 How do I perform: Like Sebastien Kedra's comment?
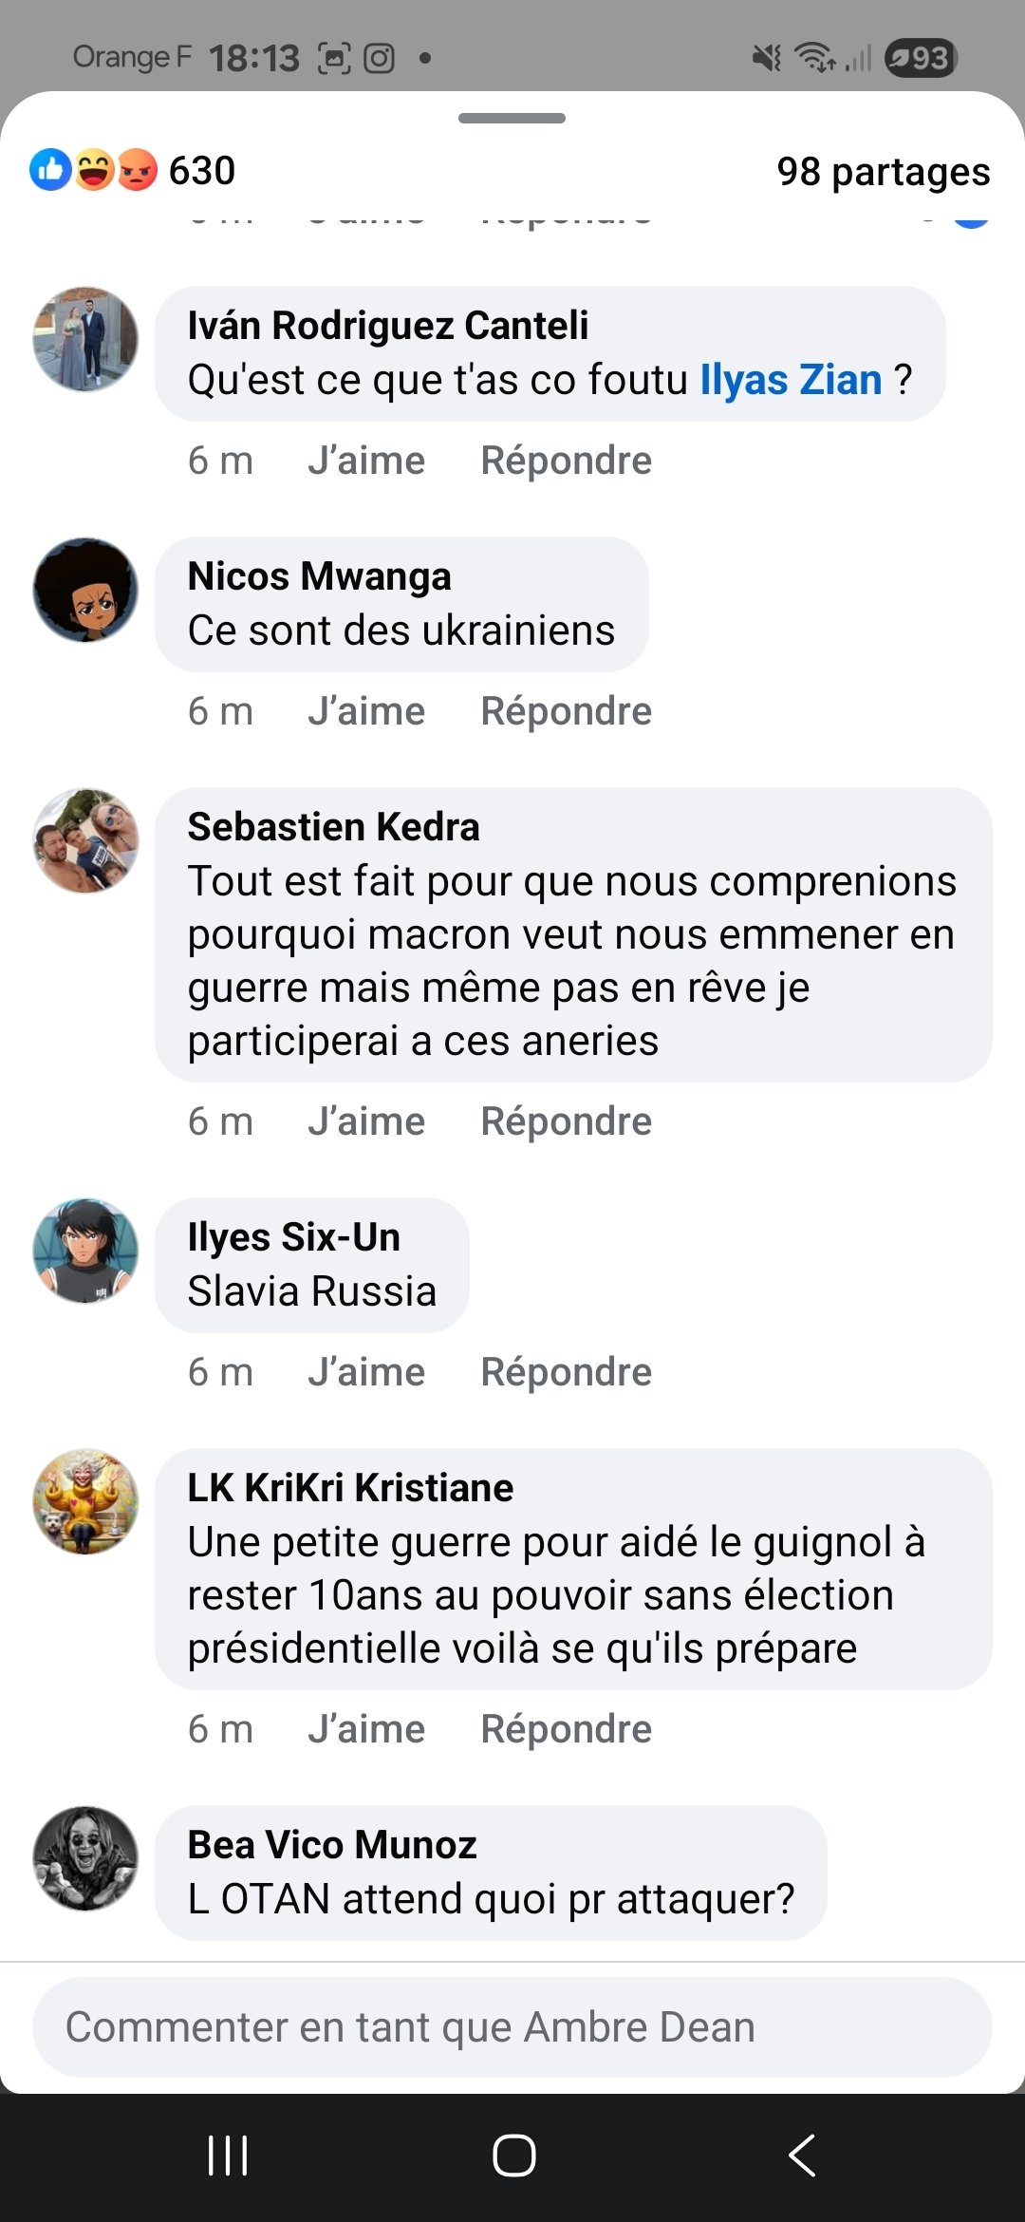[366, 1121]
